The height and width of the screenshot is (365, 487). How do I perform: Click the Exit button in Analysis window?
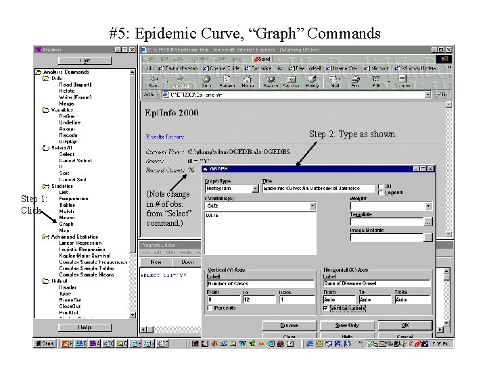click(x=85, y=61)
